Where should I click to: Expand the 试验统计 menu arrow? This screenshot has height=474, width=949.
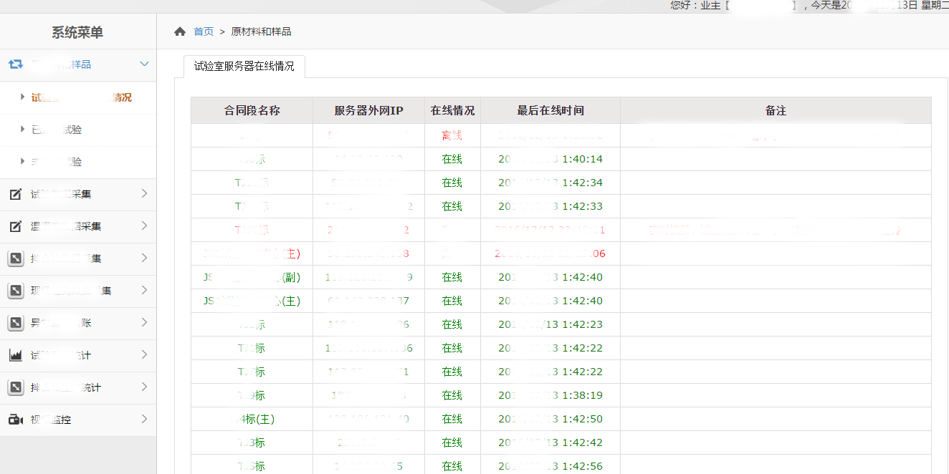tap(144, 354)
